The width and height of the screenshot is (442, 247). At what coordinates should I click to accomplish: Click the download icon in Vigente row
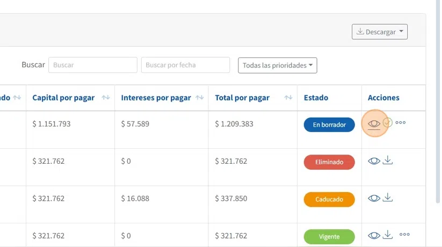[388, 235]
